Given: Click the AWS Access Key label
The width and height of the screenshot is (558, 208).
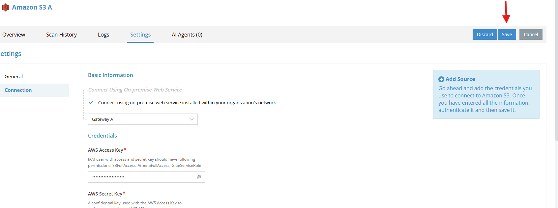Looking at the screenshot, I should 105,150.
